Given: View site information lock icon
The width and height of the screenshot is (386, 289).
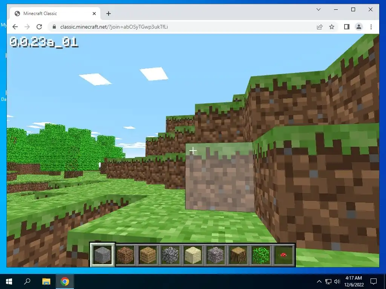Looking at the screenshot, I should pyautogui.click(x=54, y=27).
